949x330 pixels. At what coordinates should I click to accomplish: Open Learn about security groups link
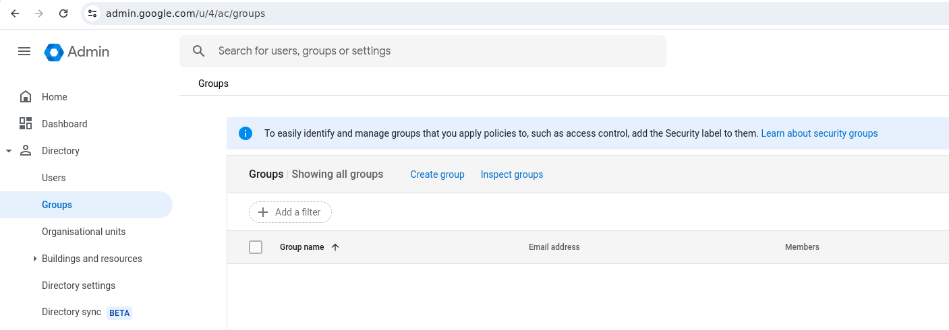[x=819, y=133]
